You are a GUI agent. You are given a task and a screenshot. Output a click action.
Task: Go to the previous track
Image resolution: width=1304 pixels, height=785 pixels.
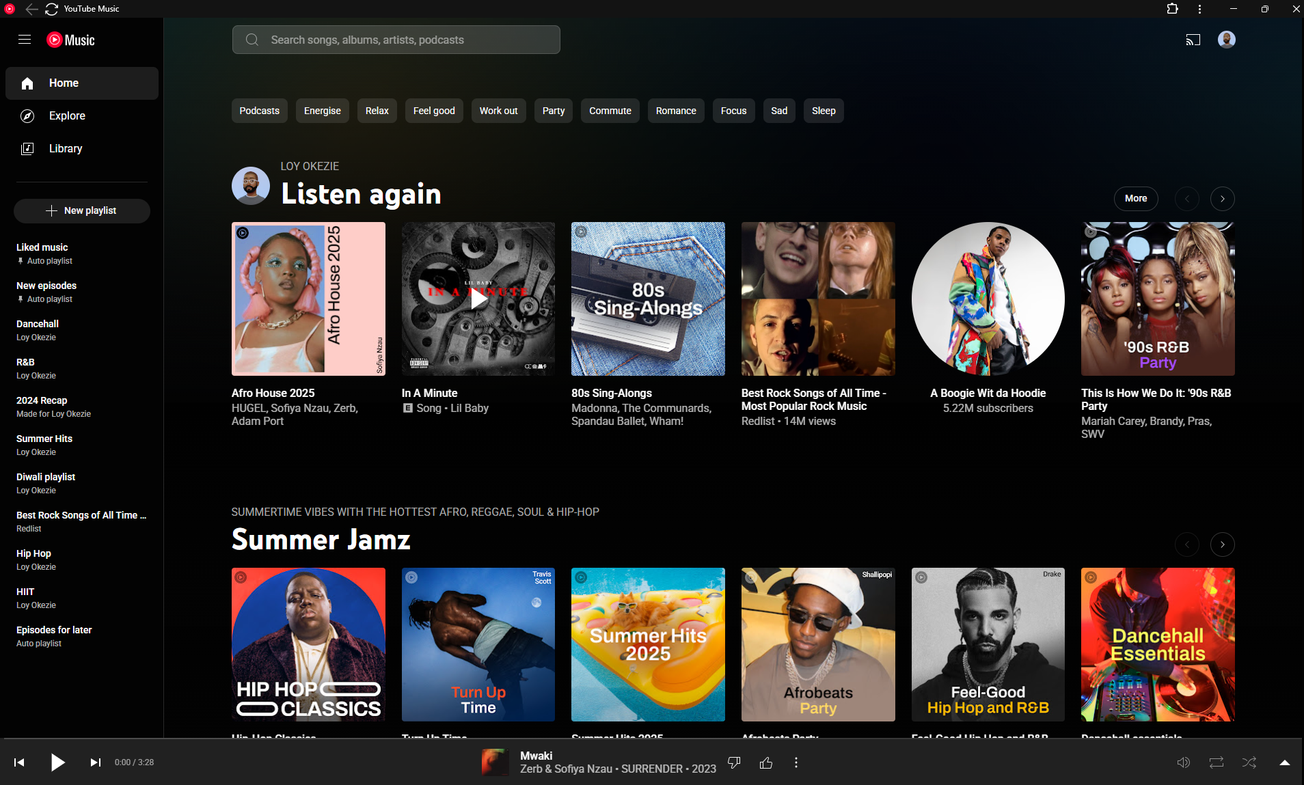(19, 762)
